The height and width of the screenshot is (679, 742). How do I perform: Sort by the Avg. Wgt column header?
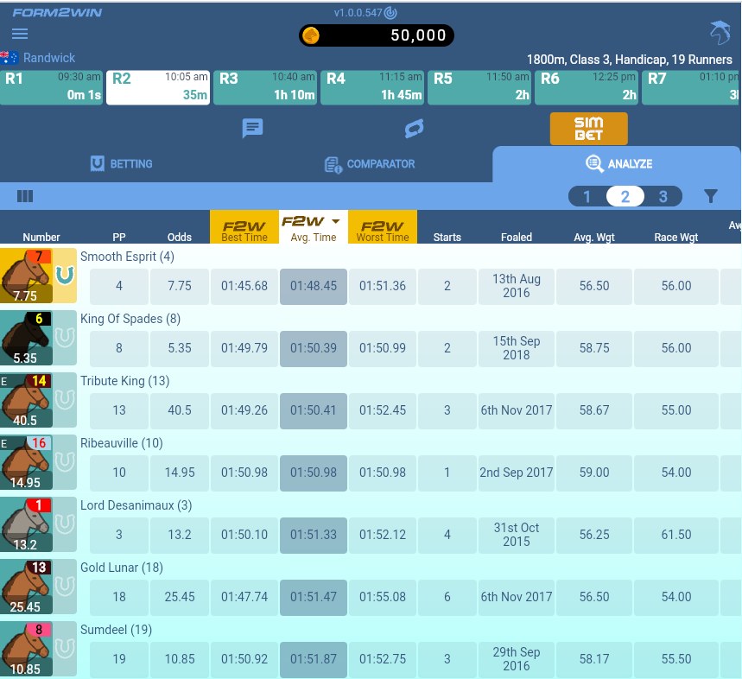(x=594, y=237)
